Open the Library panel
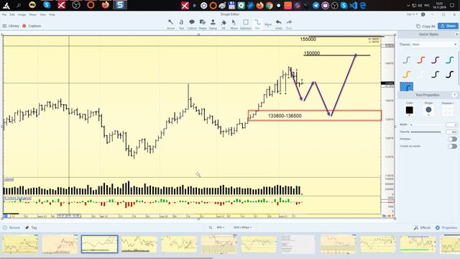This screenshot has height=259, width=460. pos(11,26)
